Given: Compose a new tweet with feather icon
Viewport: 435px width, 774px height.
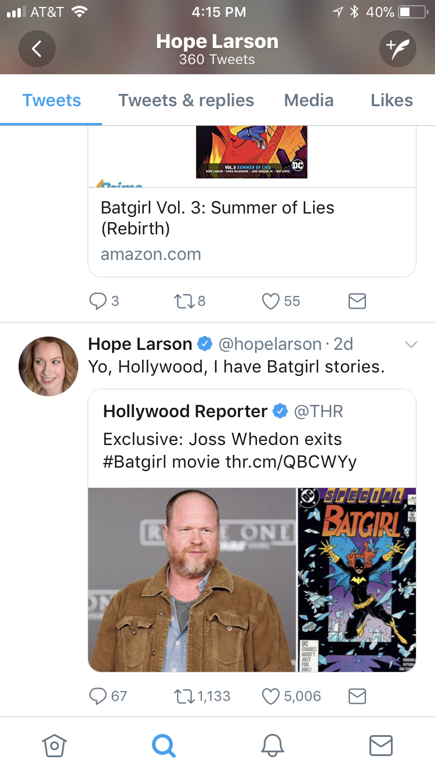Looking at the screenshot, I should coord(398,49).
